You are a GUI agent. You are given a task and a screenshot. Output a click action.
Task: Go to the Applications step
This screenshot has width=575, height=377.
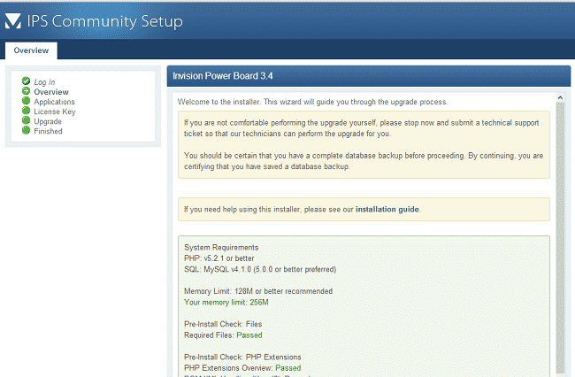click(54, 102)
